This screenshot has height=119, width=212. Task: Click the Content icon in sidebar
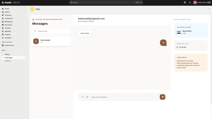click(3, 28)
